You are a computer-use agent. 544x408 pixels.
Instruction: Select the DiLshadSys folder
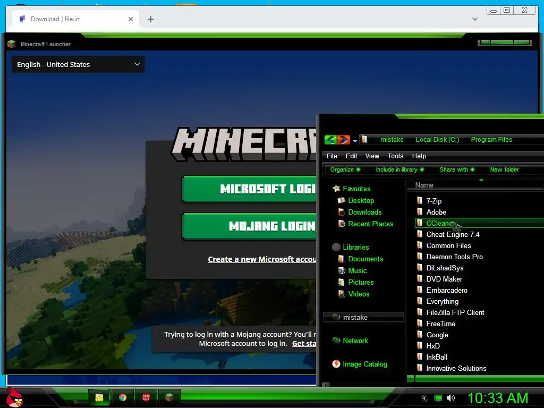445,268
